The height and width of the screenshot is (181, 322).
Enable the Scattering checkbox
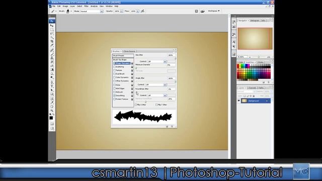[x=114, y=67]
